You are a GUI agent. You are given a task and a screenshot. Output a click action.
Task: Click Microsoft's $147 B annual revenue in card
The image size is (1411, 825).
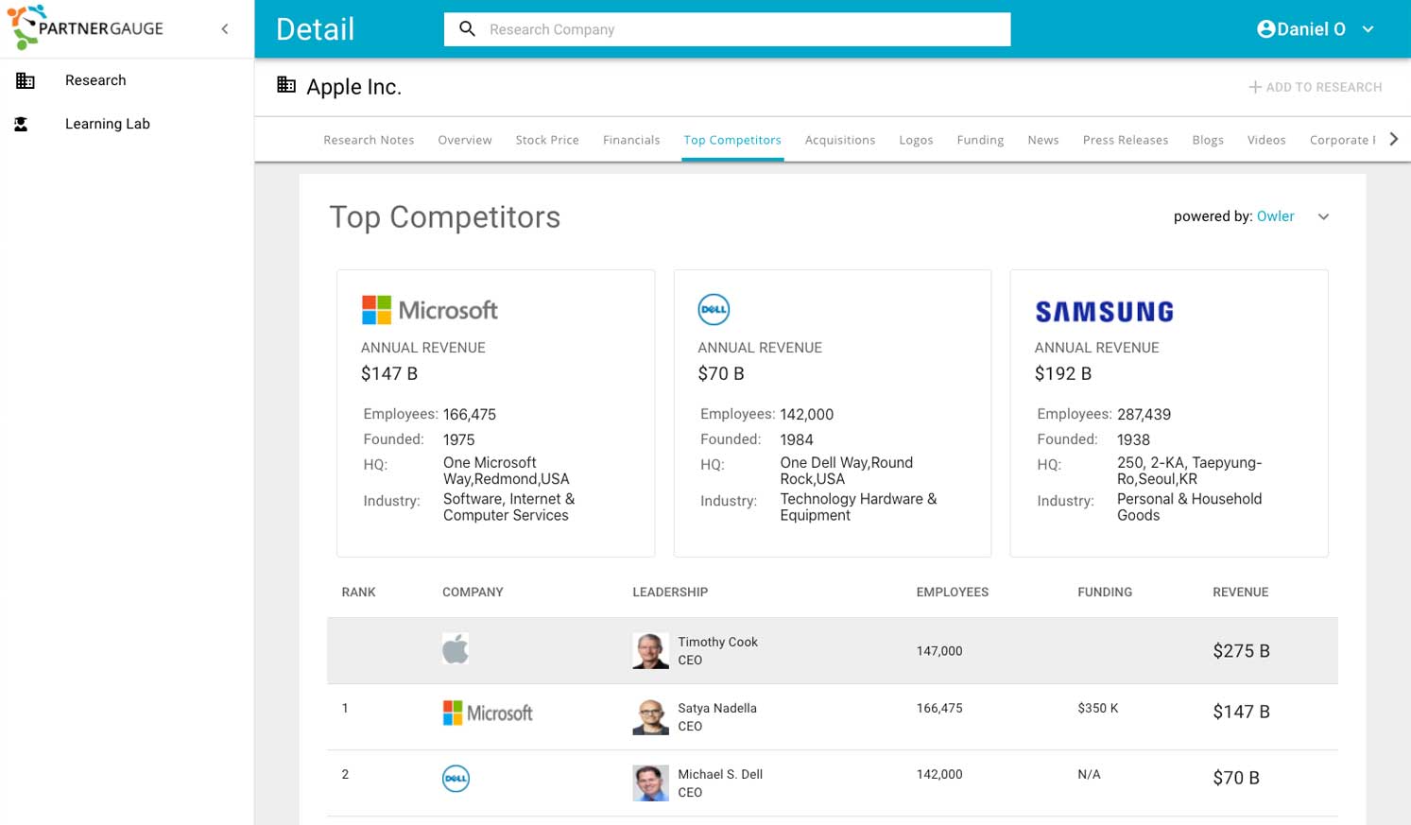389,373
